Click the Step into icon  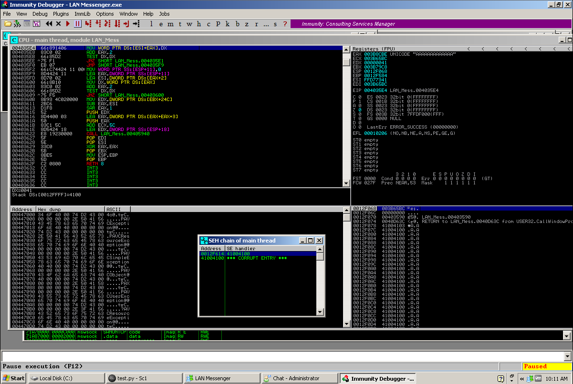click(x=87, y=23)
